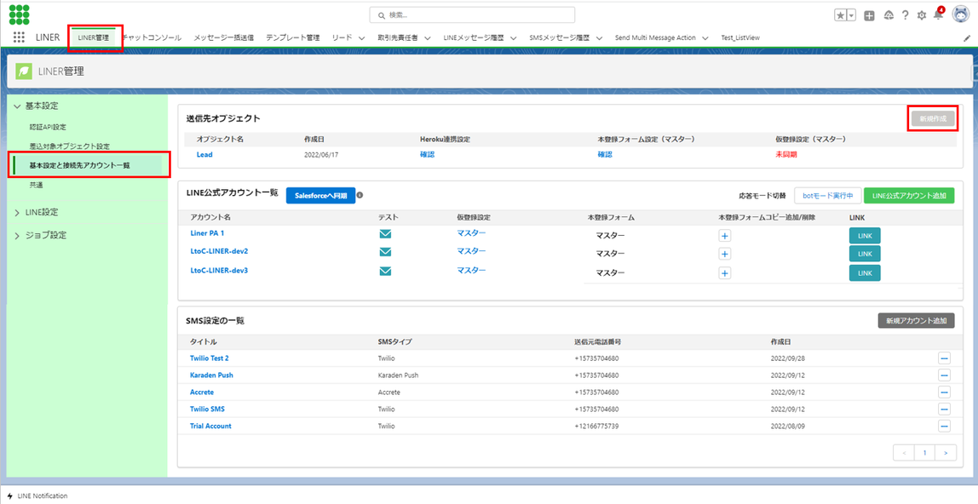Select 基本設定と接続先アカウント一覧 sidebar item
978x504 pixels.
88,166
